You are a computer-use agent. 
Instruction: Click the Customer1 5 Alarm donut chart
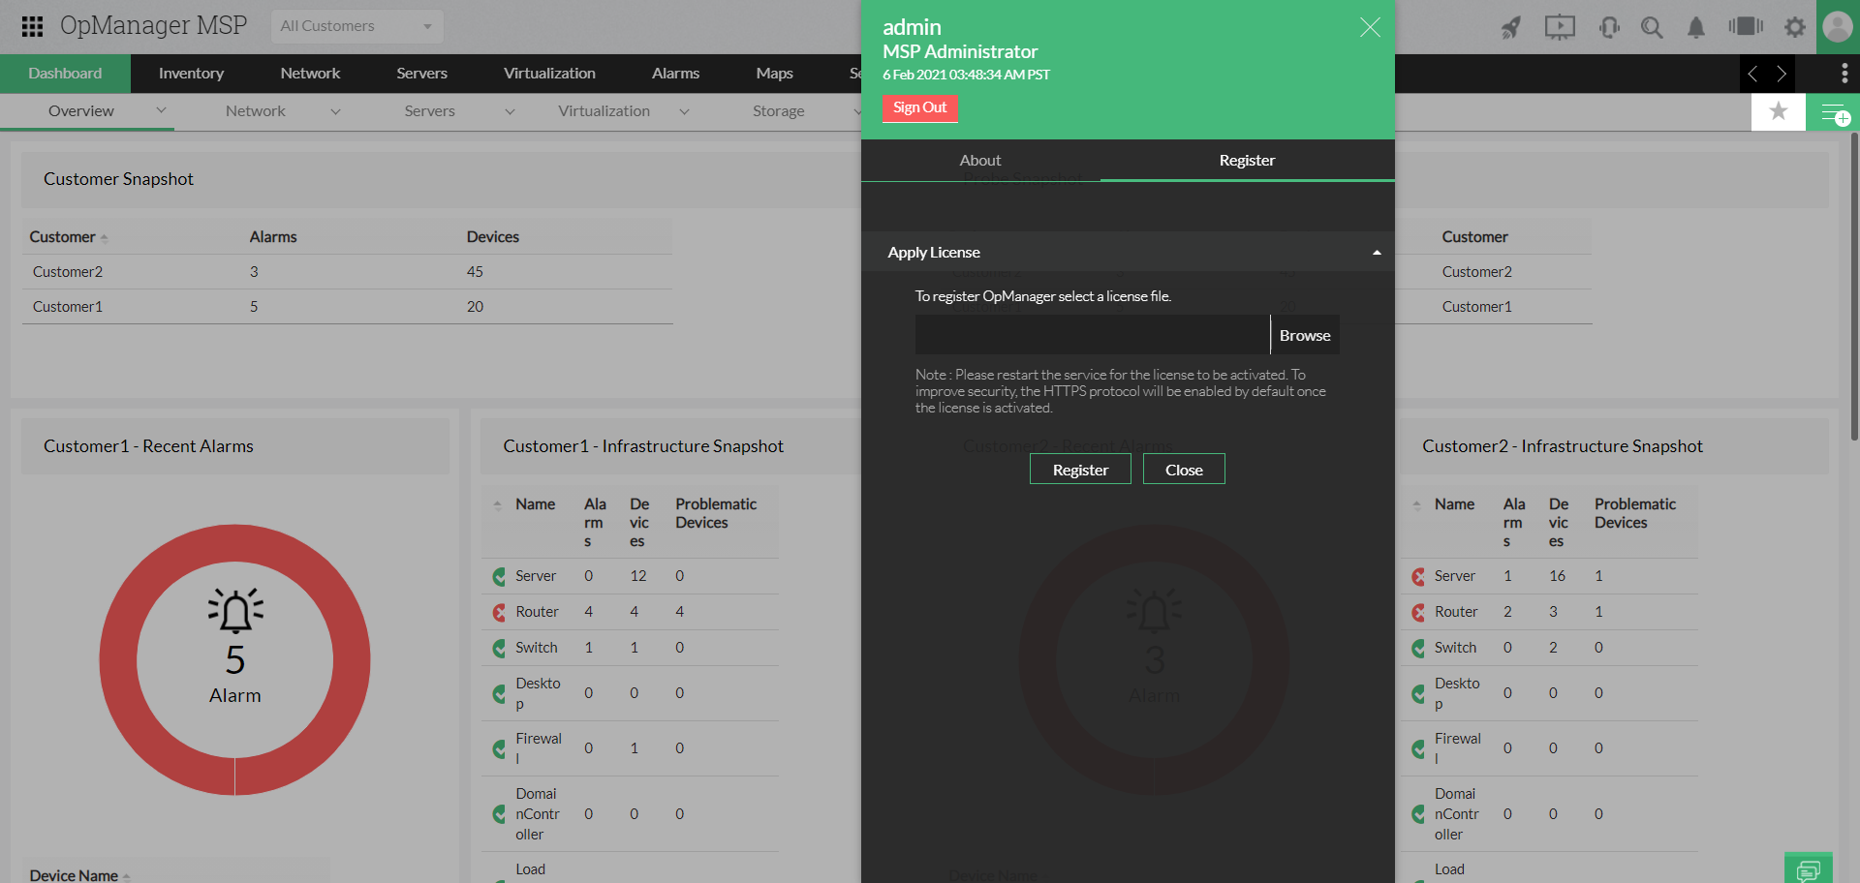tap(234, 660)
